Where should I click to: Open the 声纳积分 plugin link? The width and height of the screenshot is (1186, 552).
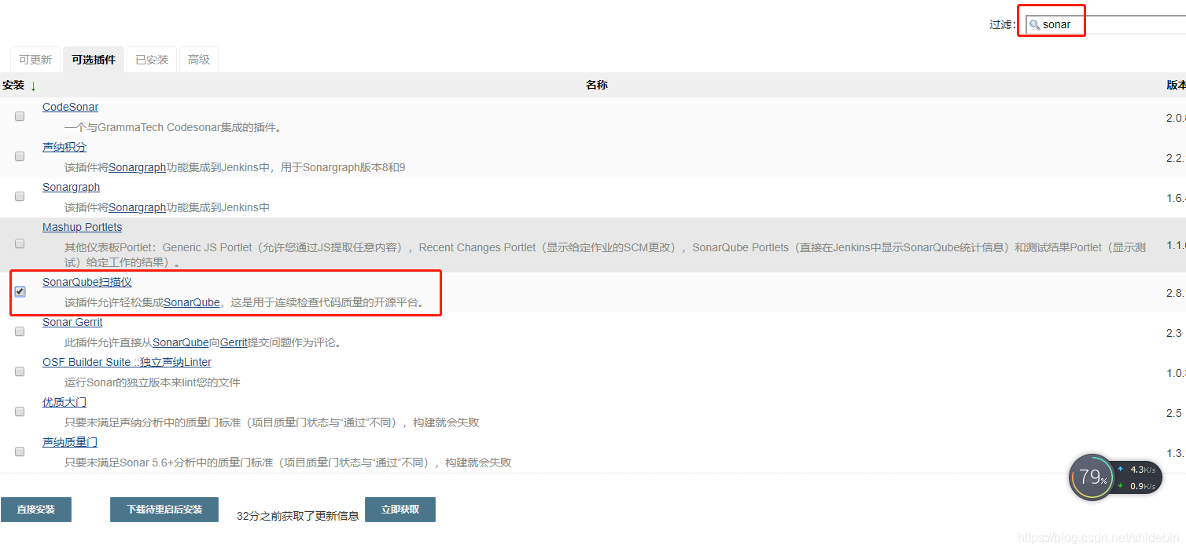coord(64,147)
